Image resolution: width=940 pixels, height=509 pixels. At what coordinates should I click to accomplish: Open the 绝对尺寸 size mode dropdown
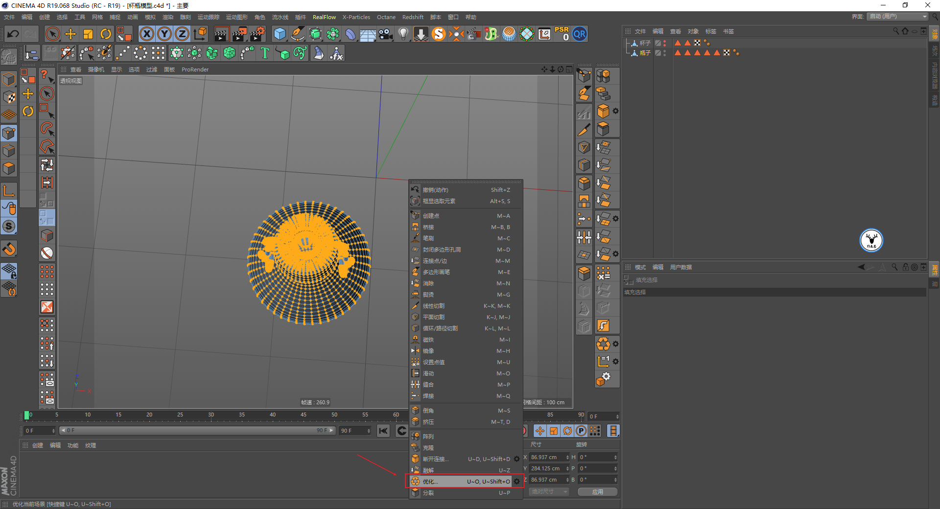click(548, 491)
